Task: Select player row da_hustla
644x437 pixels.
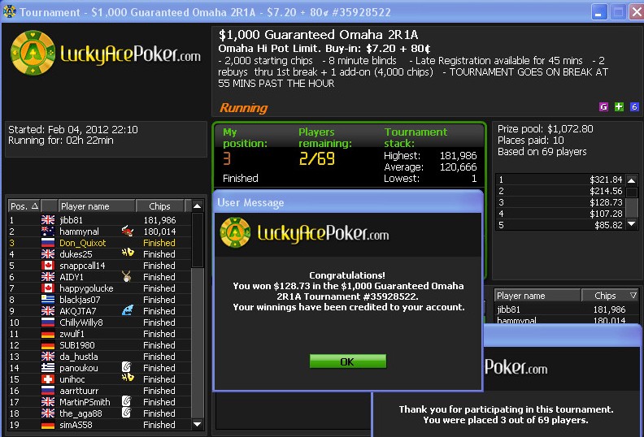Action: click(99, 356)
